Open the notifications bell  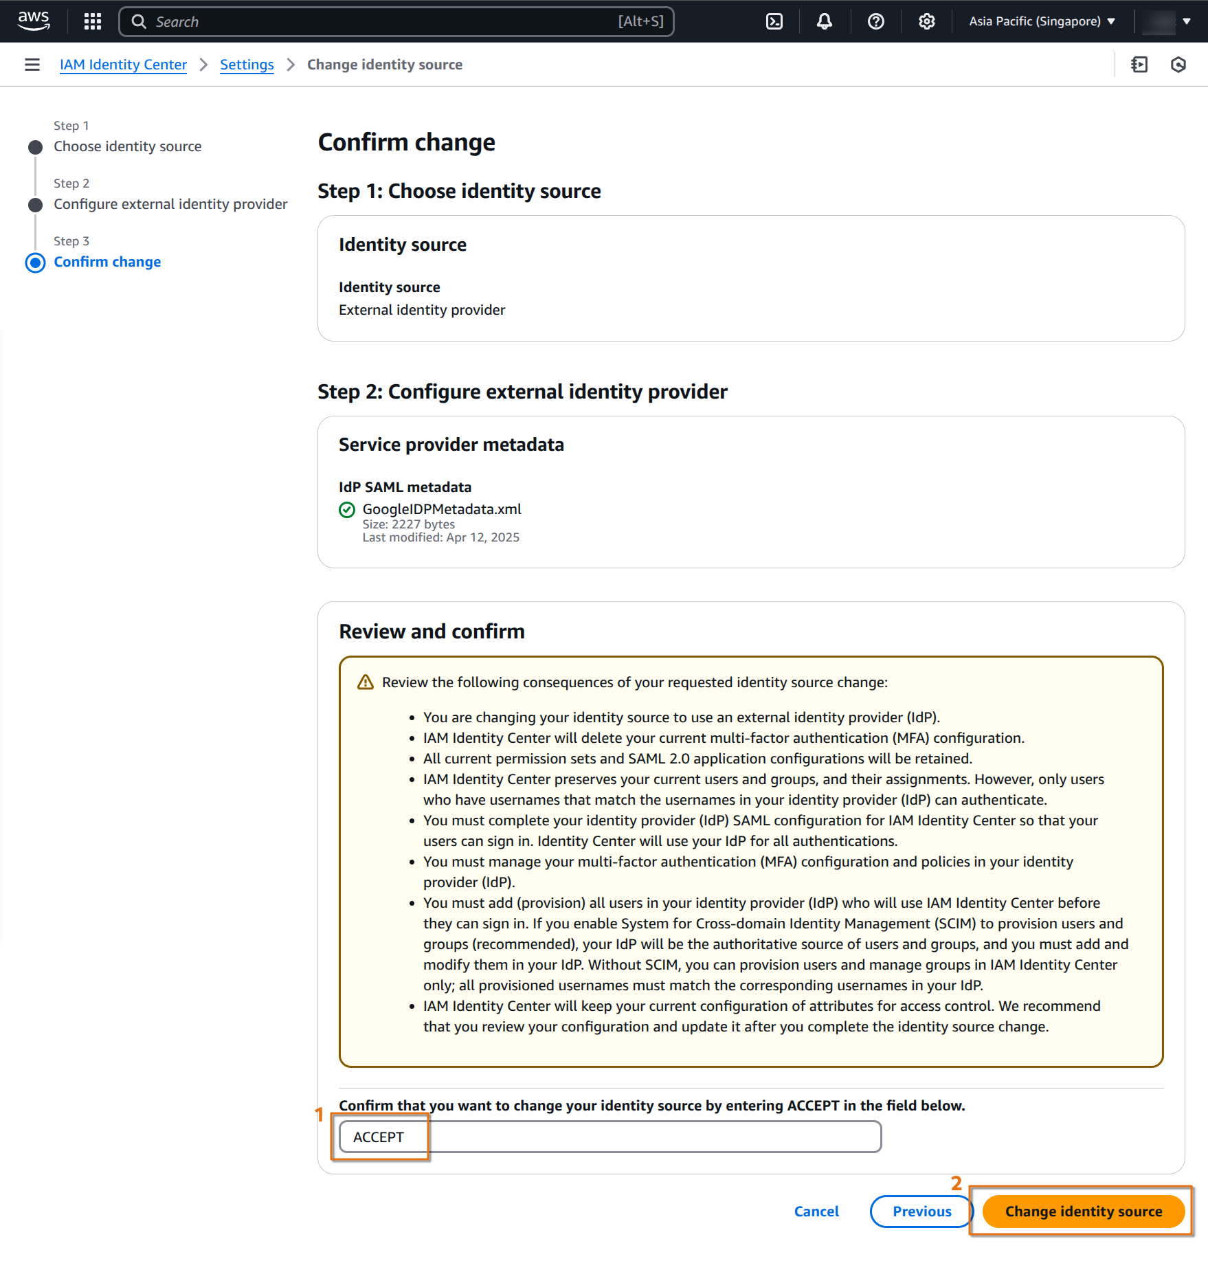[x=824, y=21]
